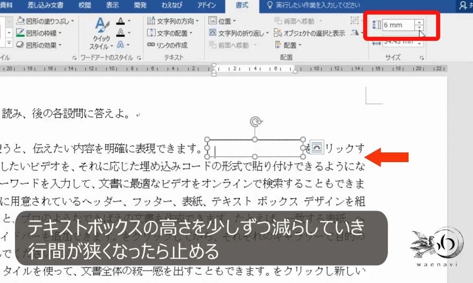Click the width decrease stepper arrow
473x283 pixels.
tap(419, 42)
